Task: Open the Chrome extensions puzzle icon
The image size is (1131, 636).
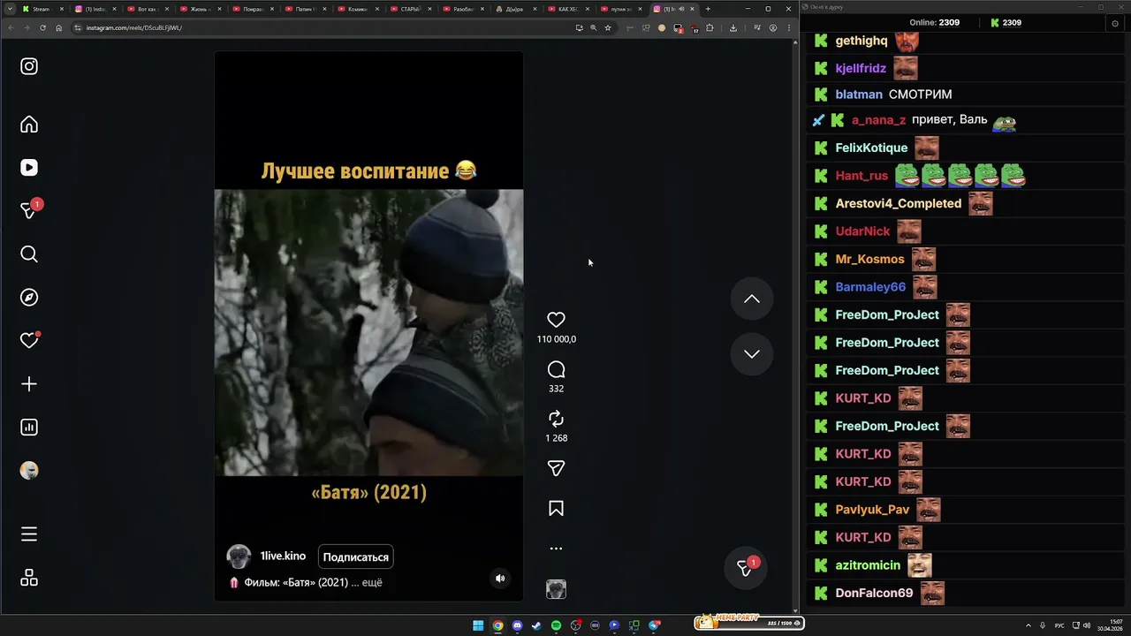Action: click(x=710, y=27)
